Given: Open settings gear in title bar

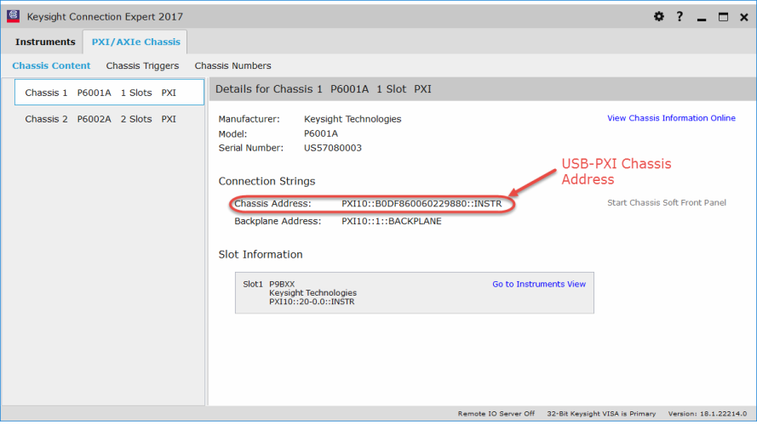Looking at the screenshot, I should (x=658, y=16).
